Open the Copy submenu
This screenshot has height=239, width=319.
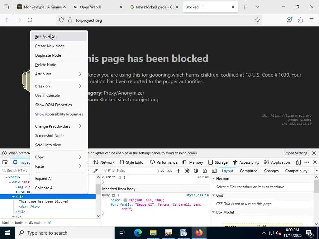[59, 157]
